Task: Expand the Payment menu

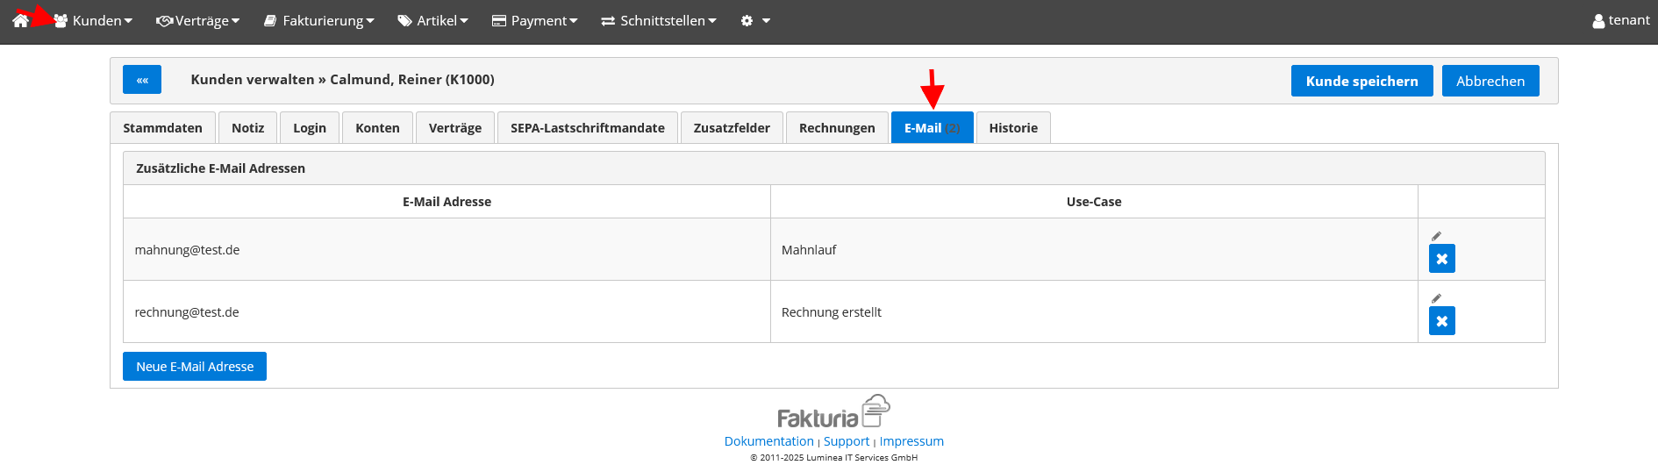Action: (534, 20)
